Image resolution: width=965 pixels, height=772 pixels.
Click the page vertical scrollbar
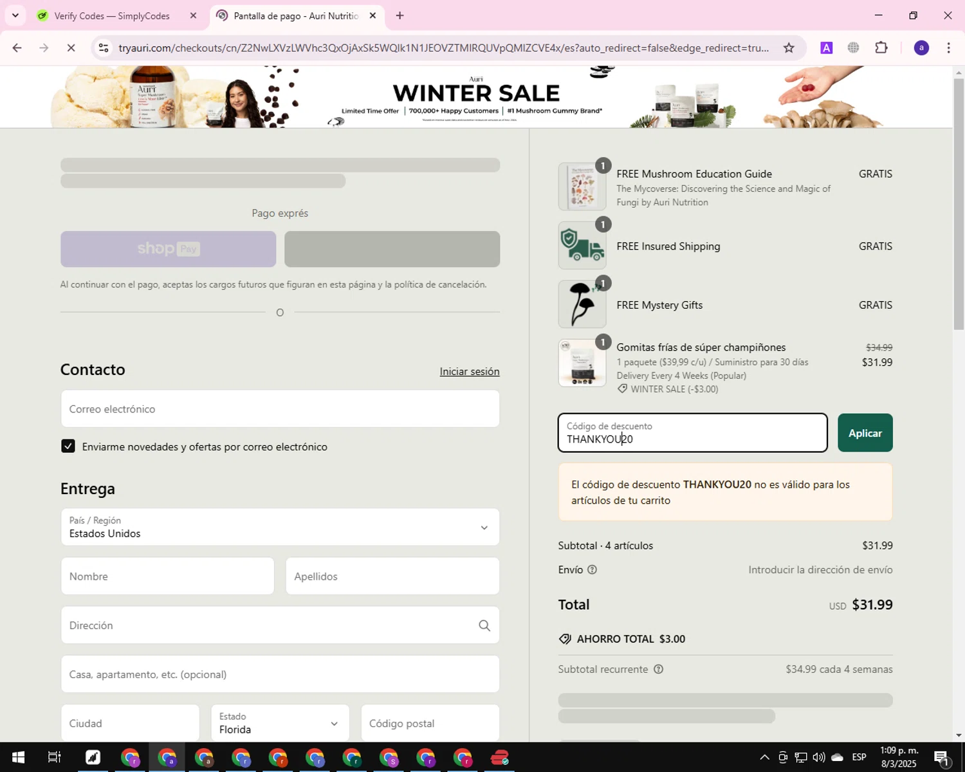[x=959, y=205]
